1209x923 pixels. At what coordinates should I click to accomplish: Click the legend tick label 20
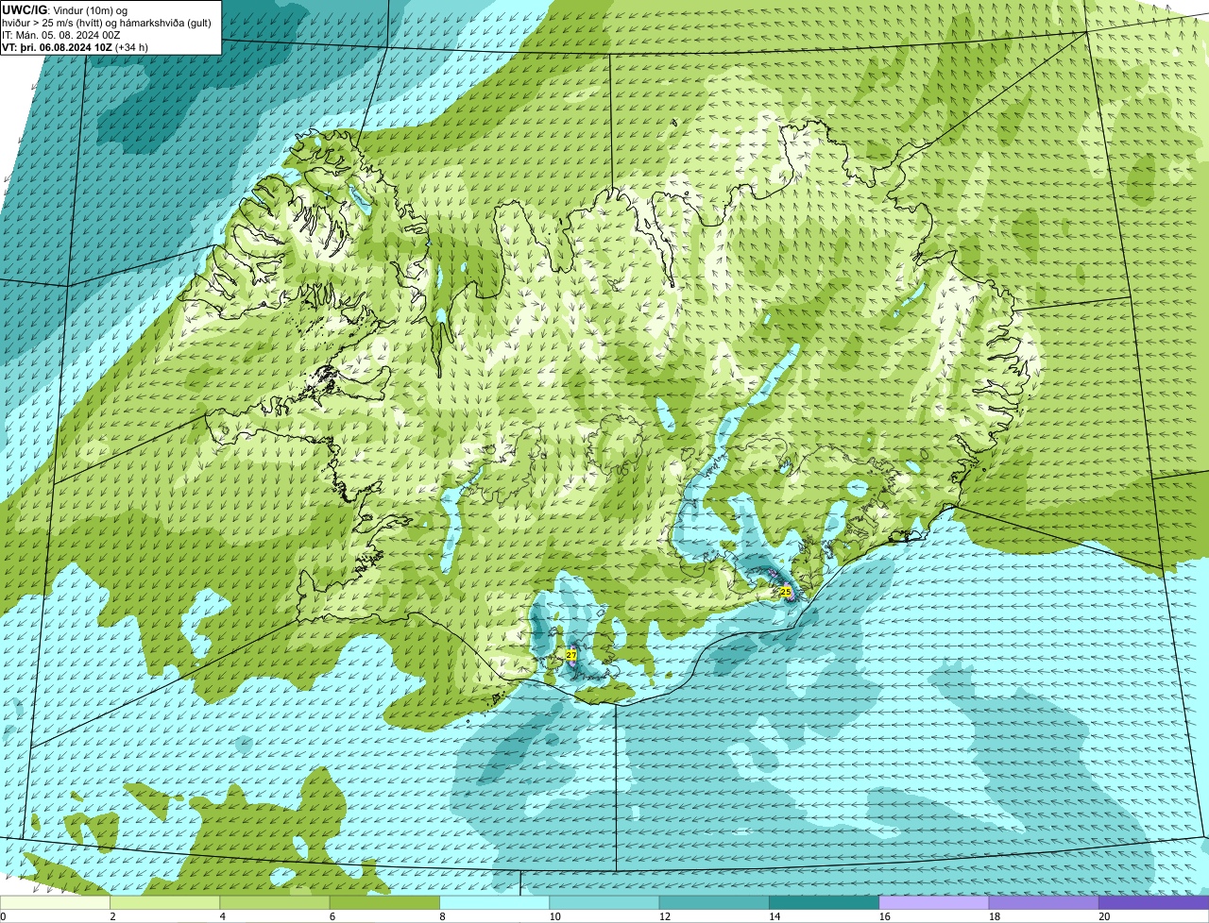1104,916
